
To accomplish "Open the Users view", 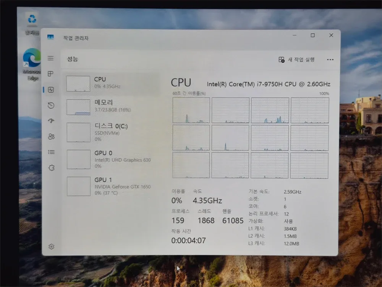I will (x=51, y=136).
